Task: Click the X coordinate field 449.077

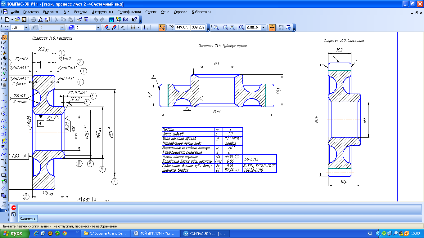Action: pos(183,28)
